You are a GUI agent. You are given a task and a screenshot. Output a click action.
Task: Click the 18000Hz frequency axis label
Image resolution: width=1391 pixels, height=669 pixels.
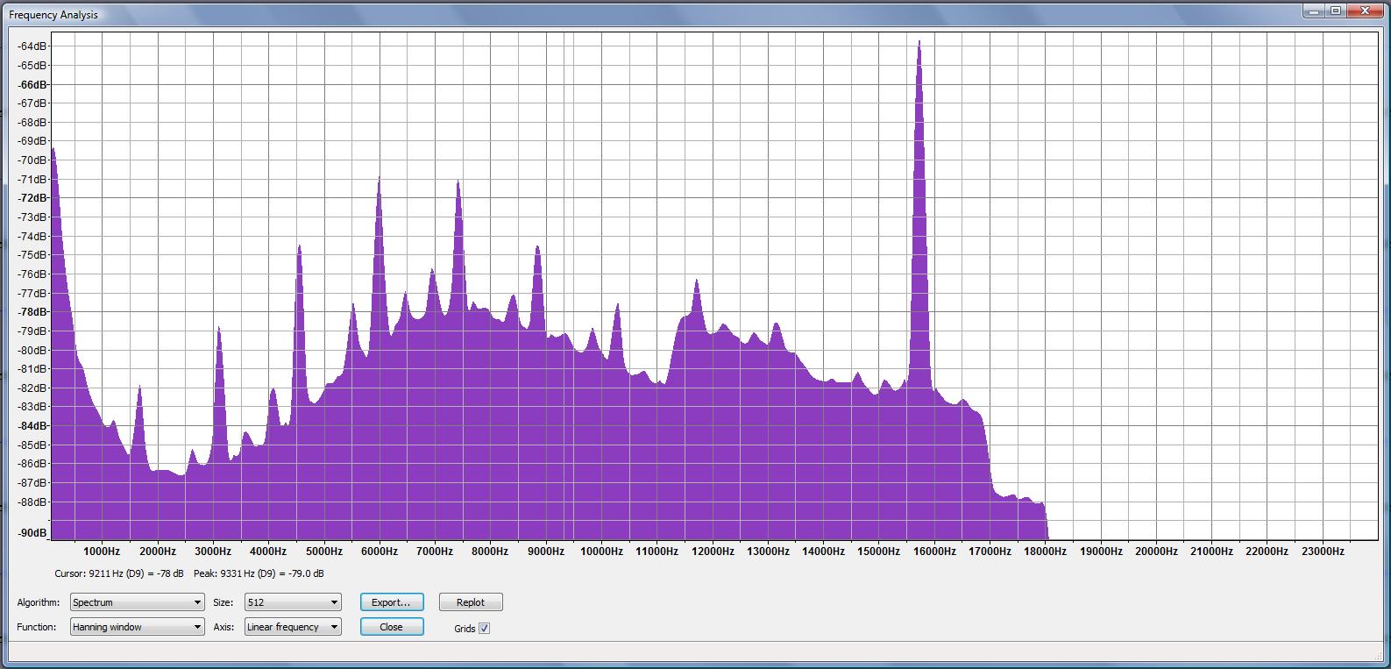tap(1046, 552)
